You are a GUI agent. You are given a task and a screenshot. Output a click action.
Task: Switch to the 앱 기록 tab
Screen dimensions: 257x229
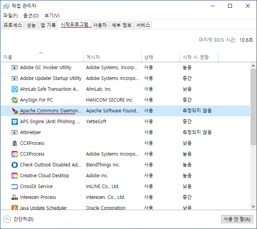(x=48, y=25)
